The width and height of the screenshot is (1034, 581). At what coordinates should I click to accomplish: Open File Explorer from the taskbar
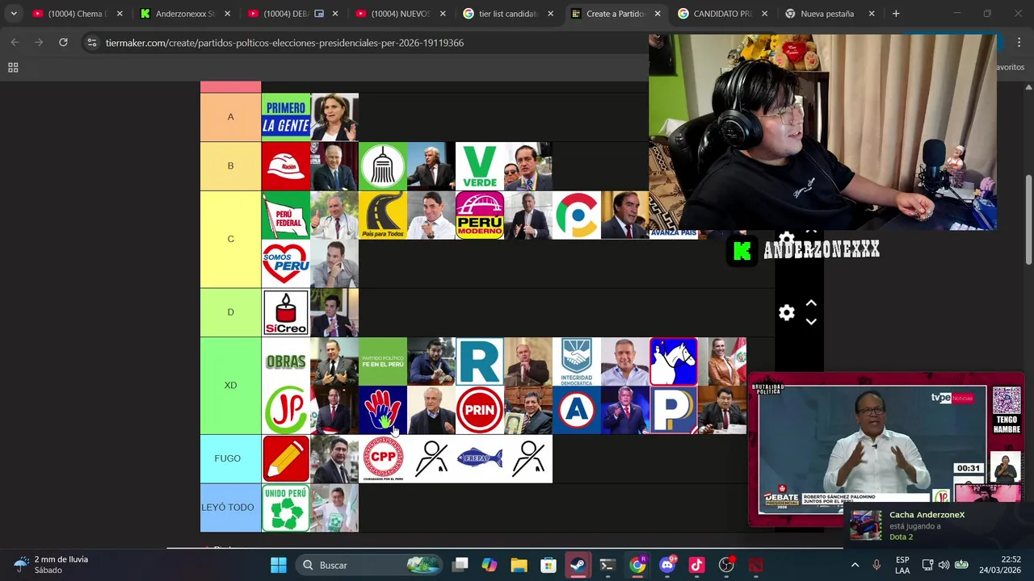pos(519,565)
